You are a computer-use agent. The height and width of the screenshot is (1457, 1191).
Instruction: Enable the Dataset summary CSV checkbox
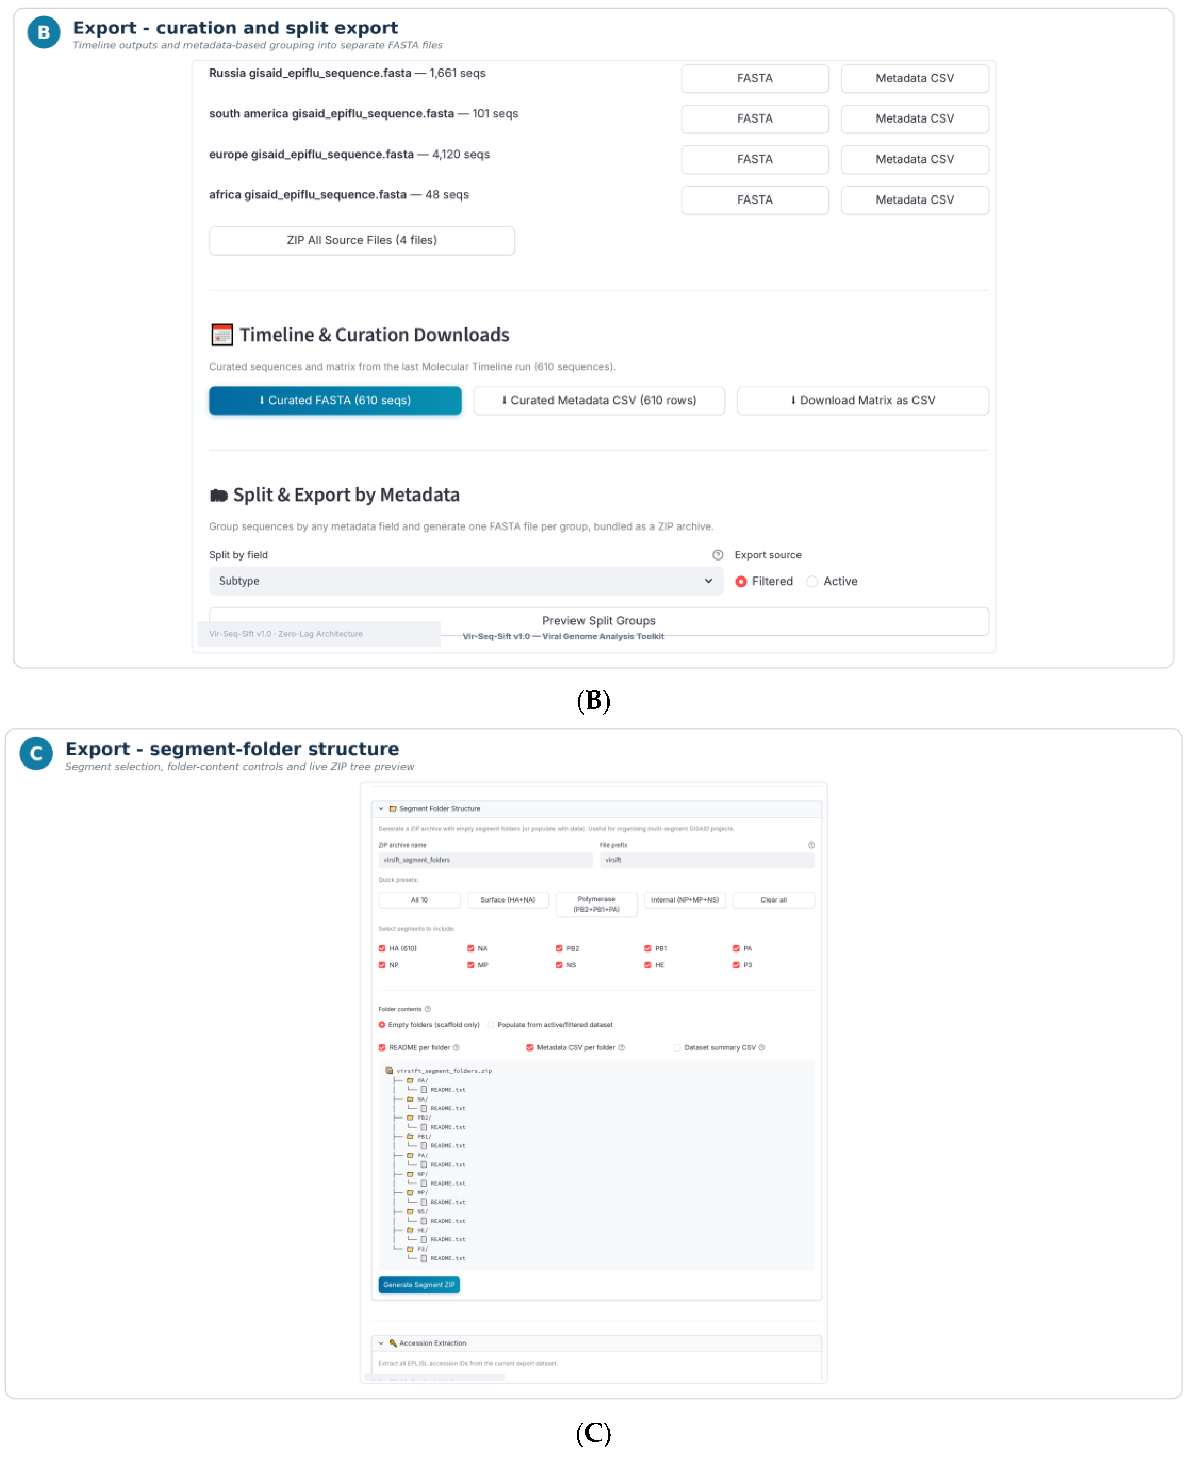(x=677, y=1048)
